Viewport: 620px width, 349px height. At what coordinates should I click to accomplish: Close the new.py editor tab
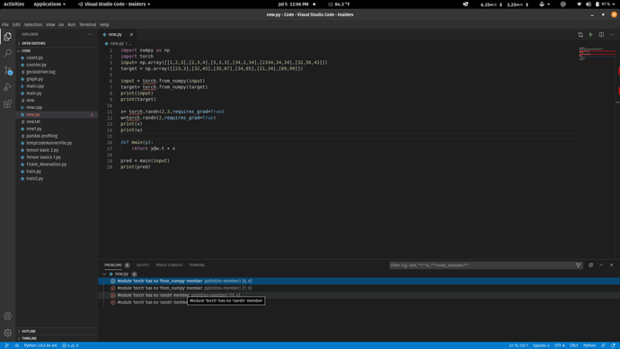tap(131, 34)
